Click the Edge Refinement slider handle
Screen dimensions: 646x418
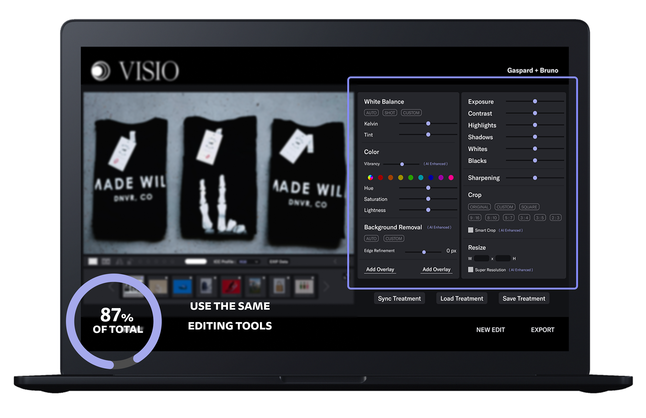(424, 252)
